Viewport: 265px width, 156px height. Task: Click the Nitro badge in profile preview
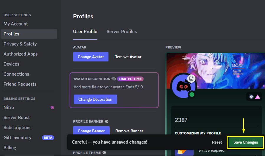click(251, 97)
